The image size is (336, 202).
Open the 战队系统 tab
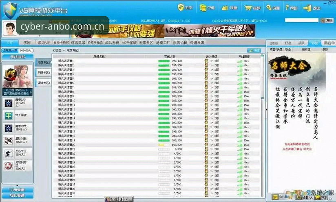[112, 43]
